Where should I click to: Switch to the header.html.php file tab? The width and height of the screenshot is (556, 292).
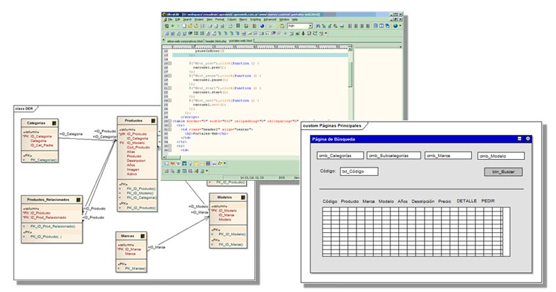click(x=215, y=41)
